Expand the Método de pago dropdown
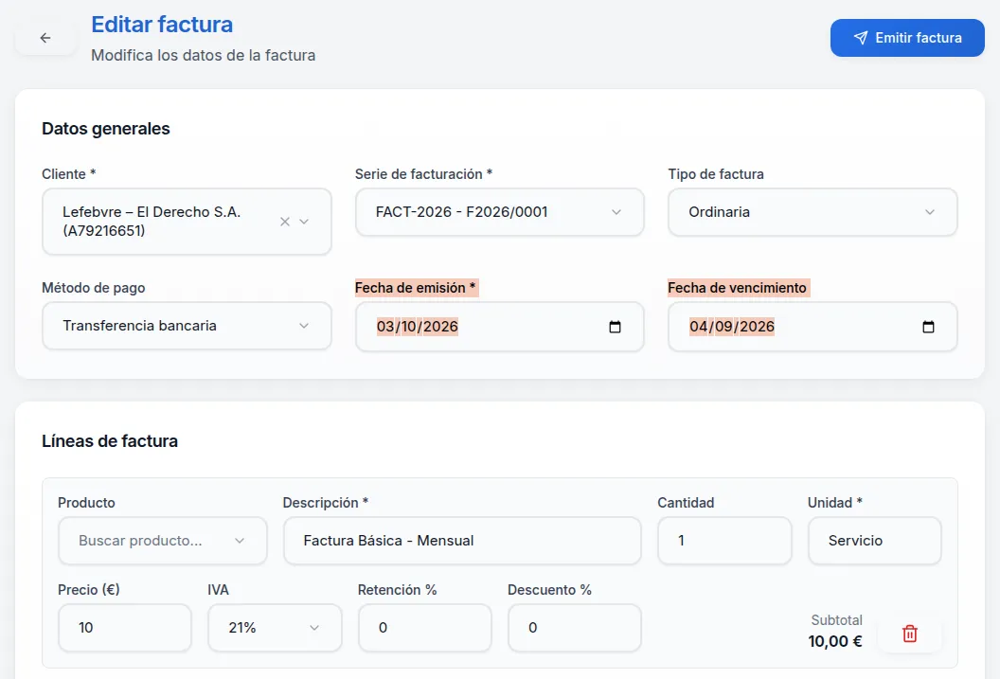This screenshot has height=679, width=1000. tap(187, 326)
